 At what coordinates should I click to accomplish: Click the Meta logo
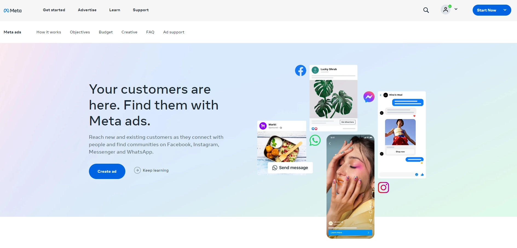(x=13, y=10)
